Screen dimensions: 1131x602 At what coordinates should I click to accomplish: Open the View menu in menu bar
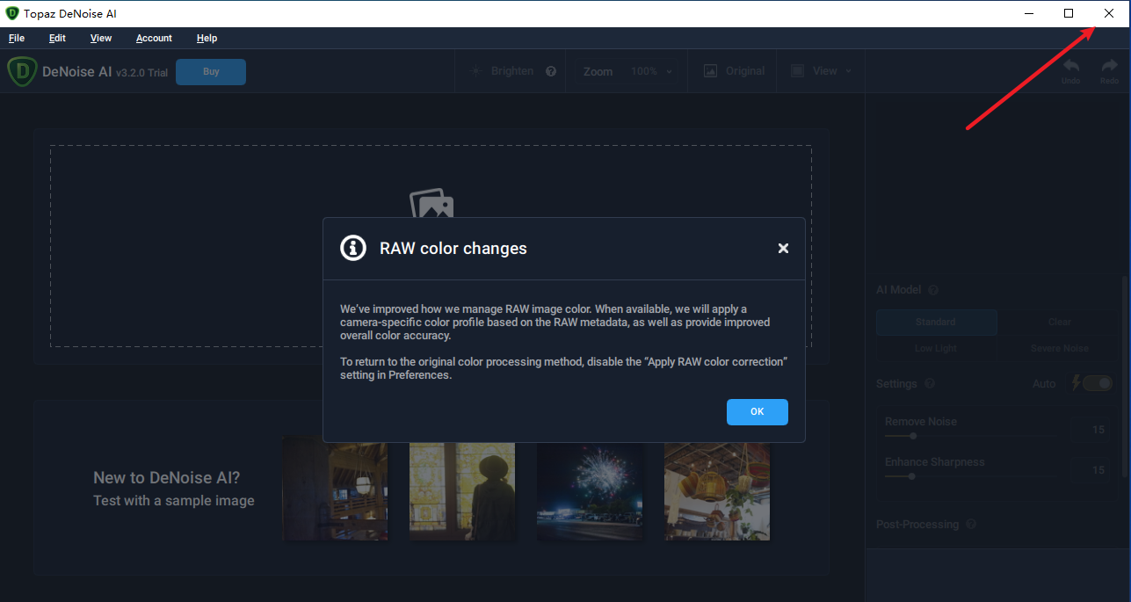point(101,38)
